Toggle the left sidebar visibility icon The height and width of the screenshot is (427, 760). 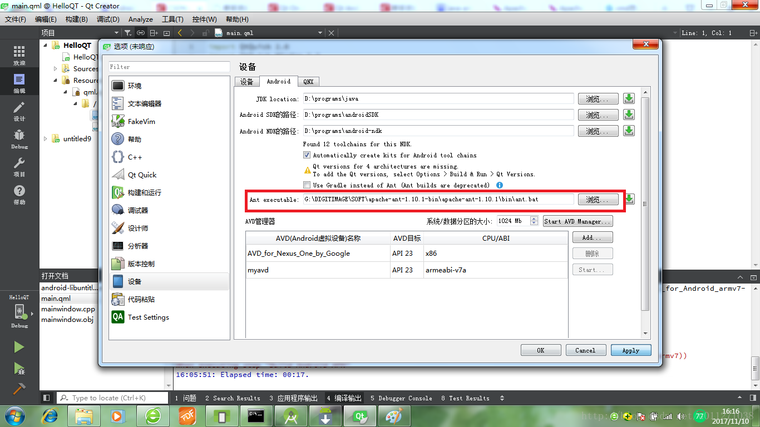point(46,398)
